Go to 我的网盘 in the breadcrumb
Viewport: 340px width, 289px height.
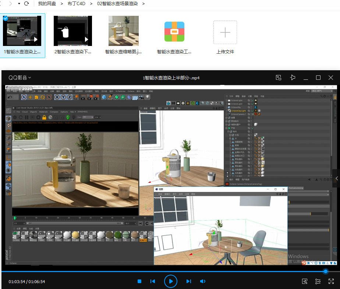pyautogui.click(x=47, y=4)
